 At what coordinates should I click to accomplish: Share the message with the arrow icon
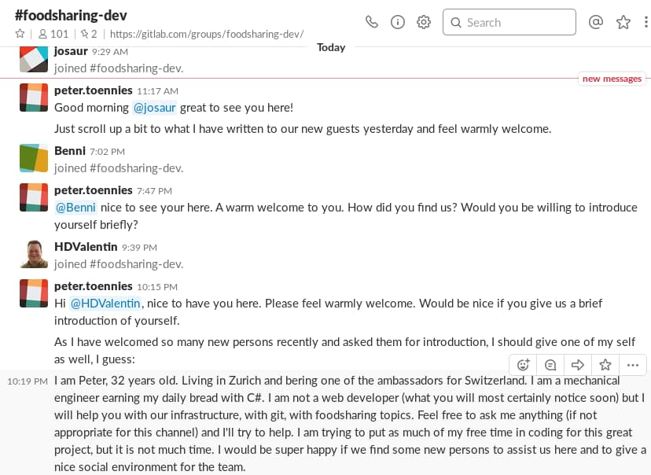point(578,365)
